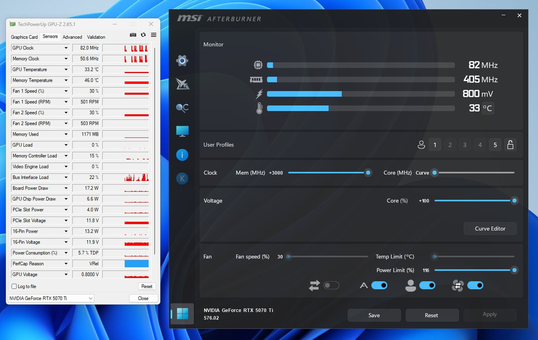538x340 pixels.
Task: Open hardware monitor screen icon in sidebar
Action: (x=182, y=131)
